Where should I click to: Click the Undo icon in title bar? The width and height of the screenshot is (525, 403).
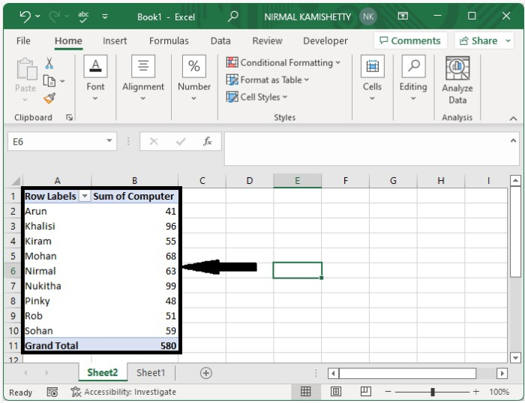[x=25, y=16]
